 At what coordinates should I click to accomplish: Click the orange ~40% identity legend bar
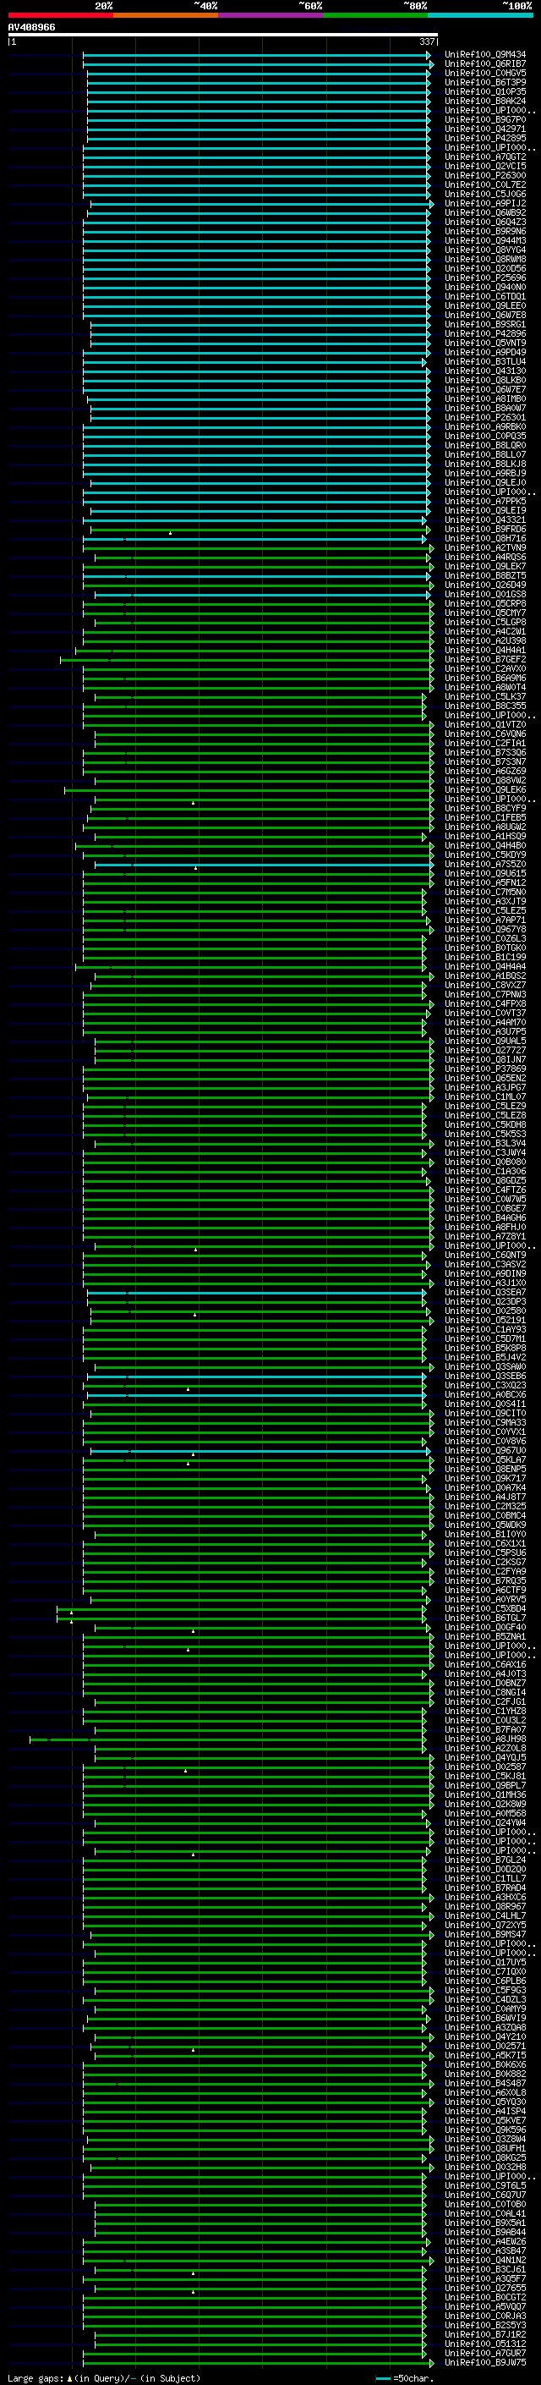pos(165,15)
